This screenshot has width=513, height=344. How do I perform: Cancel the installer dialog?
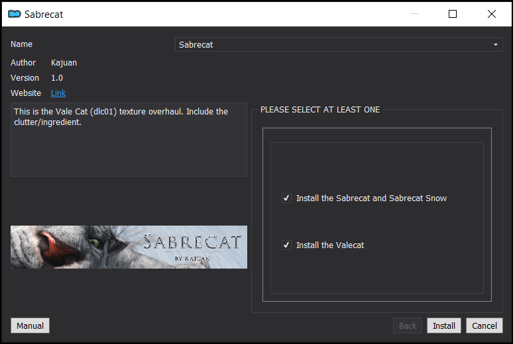pyautogui.click(x=484, y=325)
